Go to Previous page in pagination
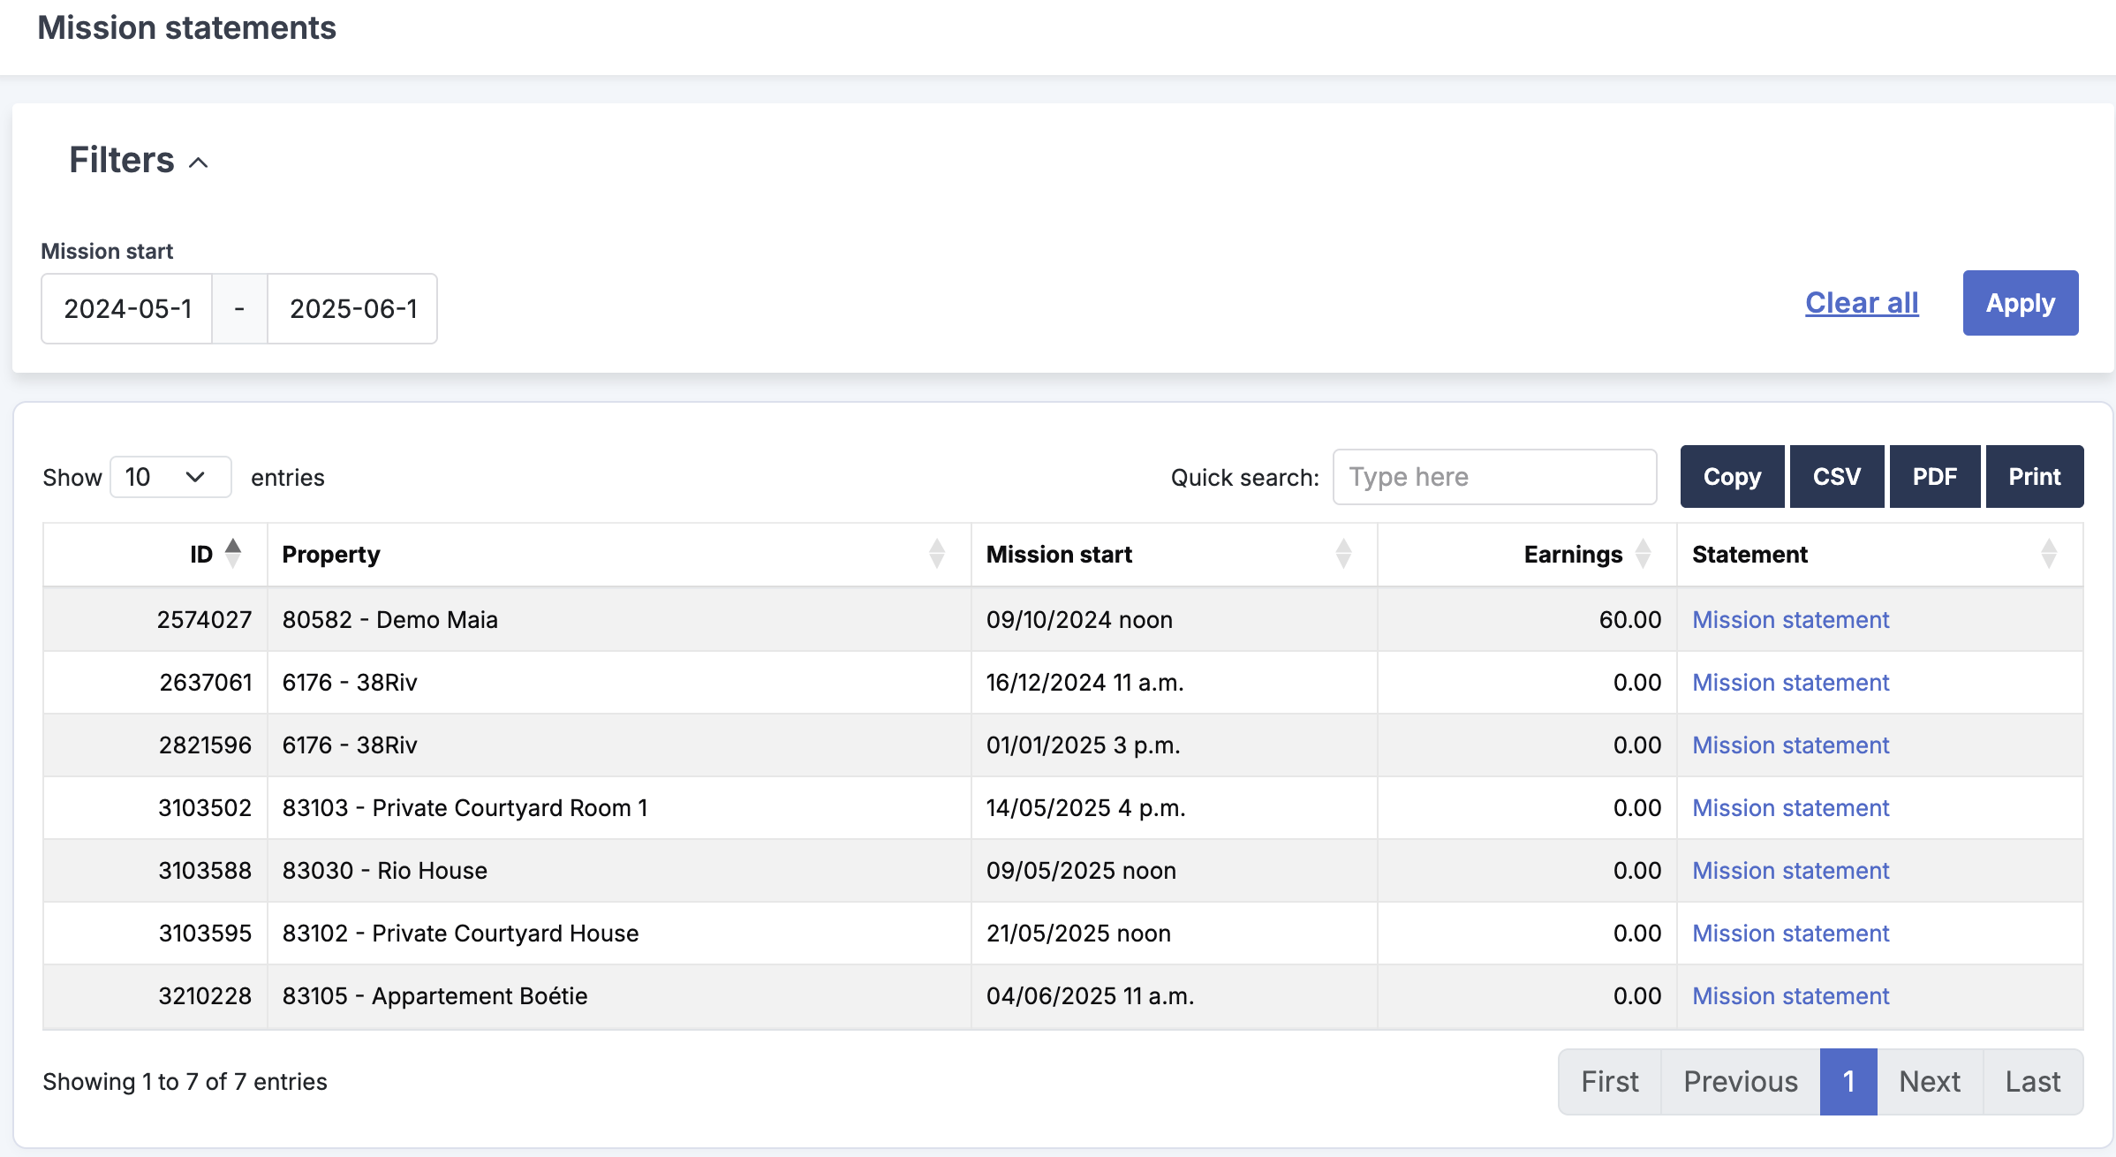The height and width of the screenshot is (1157, 2116). [x=1741, y=1082]
